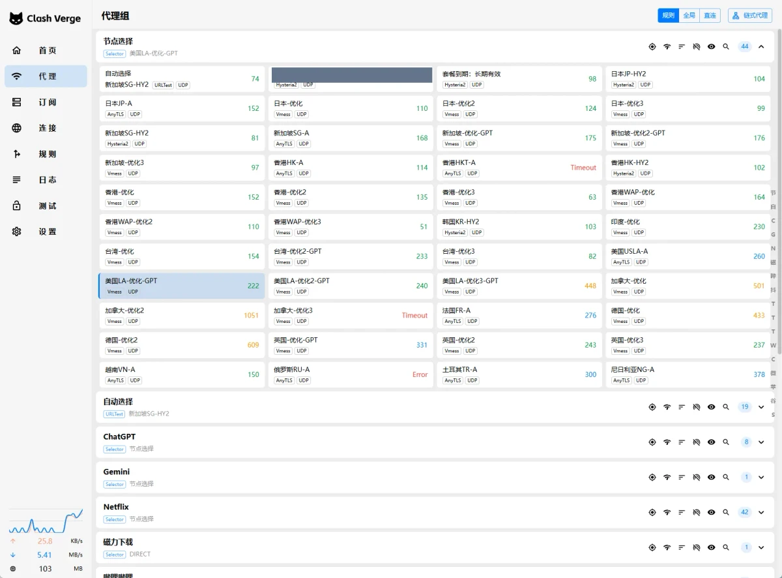Screen dimensions: 782x578
Task: Expand the Netflix proxy group
Action: pyautogui.click(x=761, y=513)
